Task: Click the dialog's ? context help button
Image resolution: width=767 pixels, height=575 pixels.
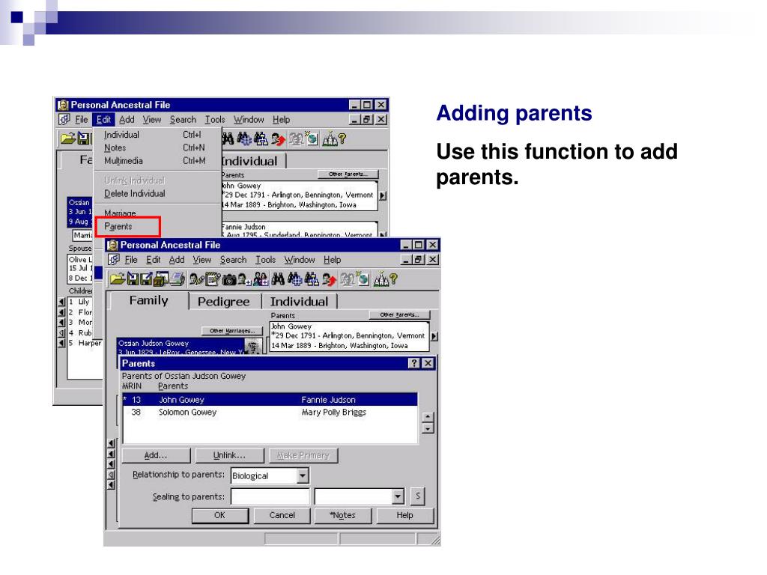Action: pyautogui.click(x=414, y=363)
